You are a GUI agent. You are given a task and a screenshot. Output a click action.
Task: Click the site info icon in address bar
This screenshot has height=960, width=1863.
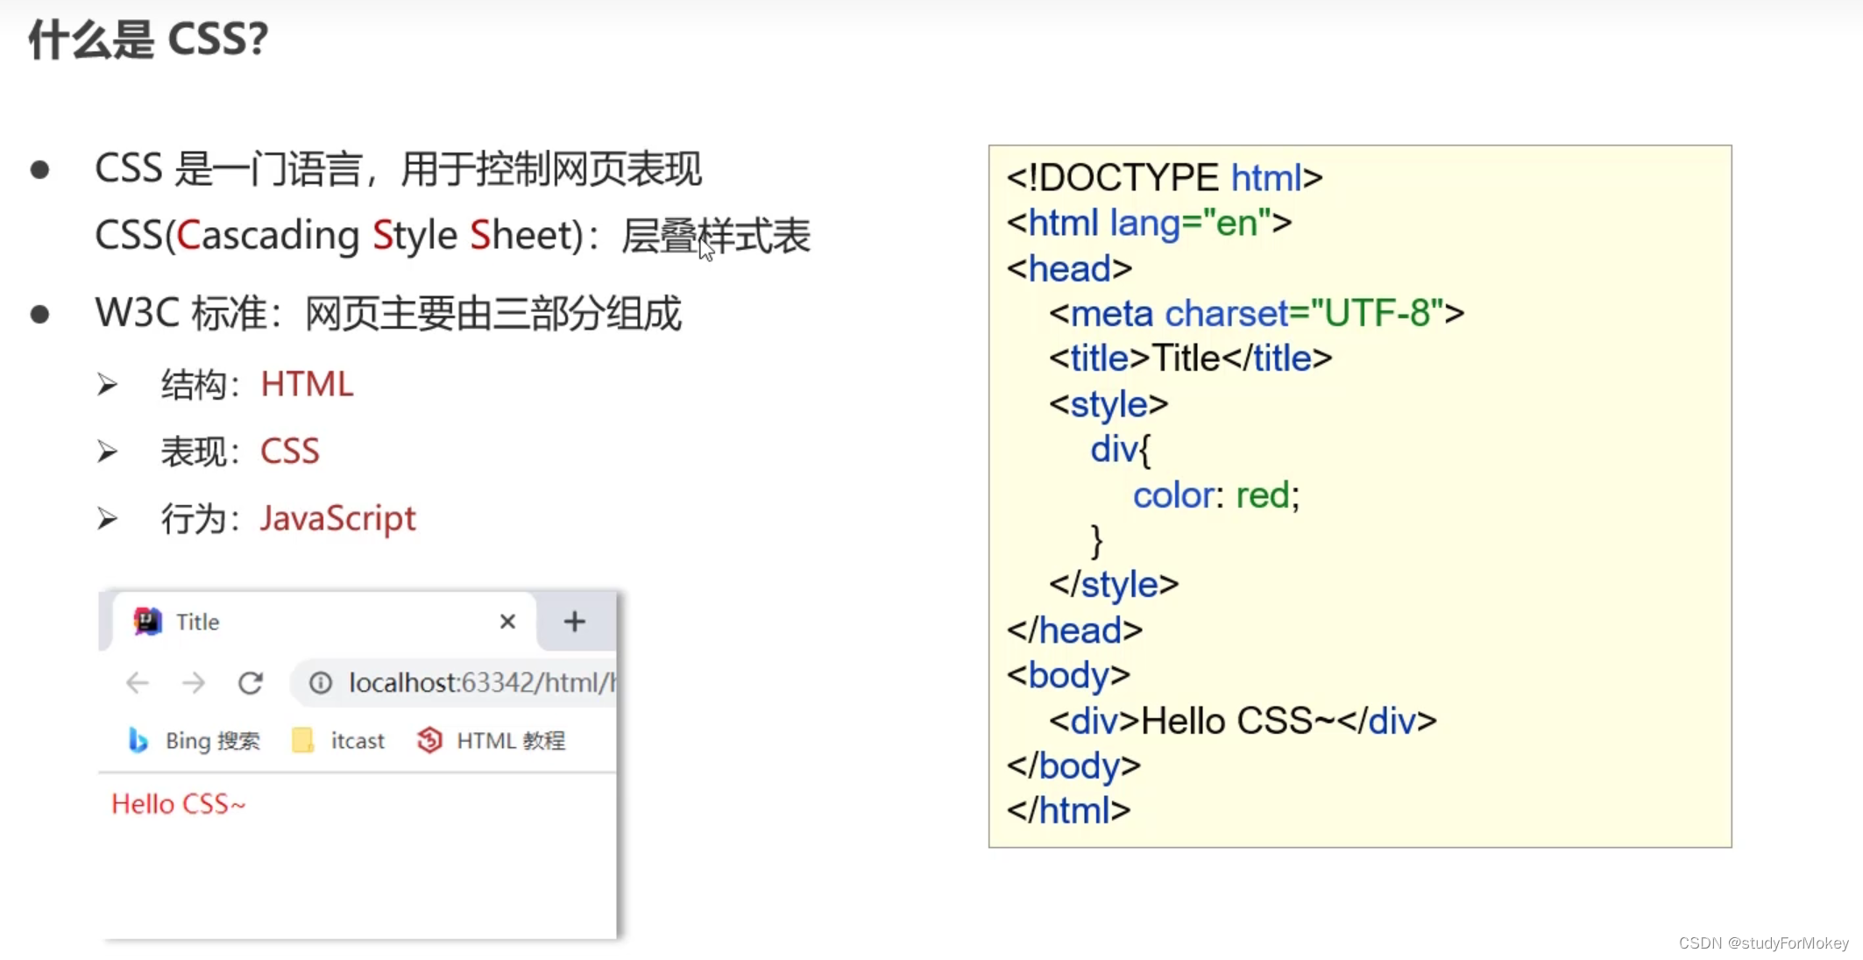(x=321, y=682)
